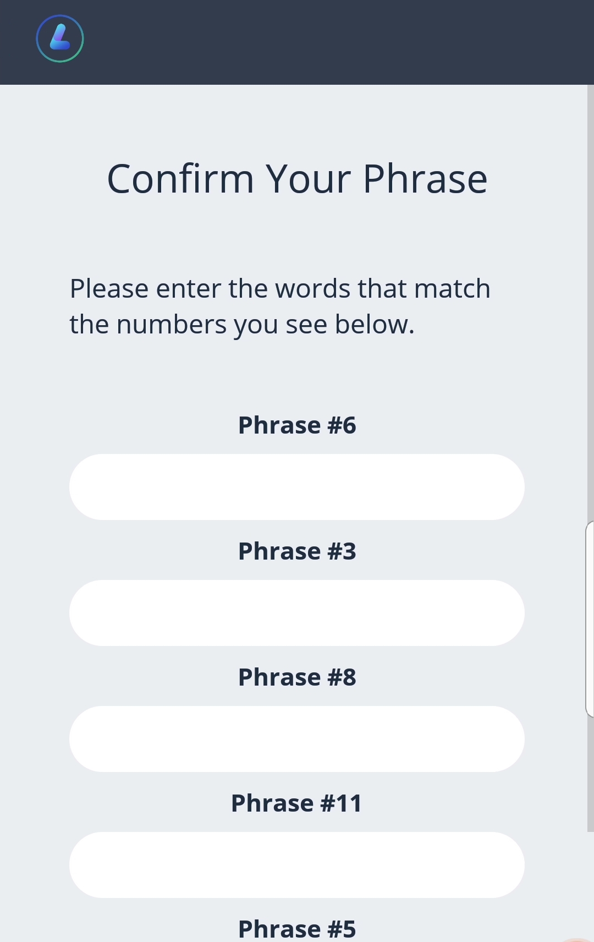Click empty background below the instruction text
The width and height of the screenshot is (594, 942).
coord(297,374)
